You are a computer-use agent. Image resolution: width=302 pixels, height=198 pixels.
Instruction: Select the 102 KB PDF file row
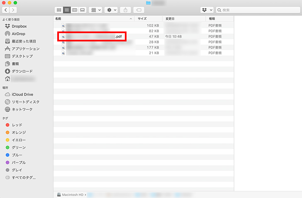tap(144, 25)
